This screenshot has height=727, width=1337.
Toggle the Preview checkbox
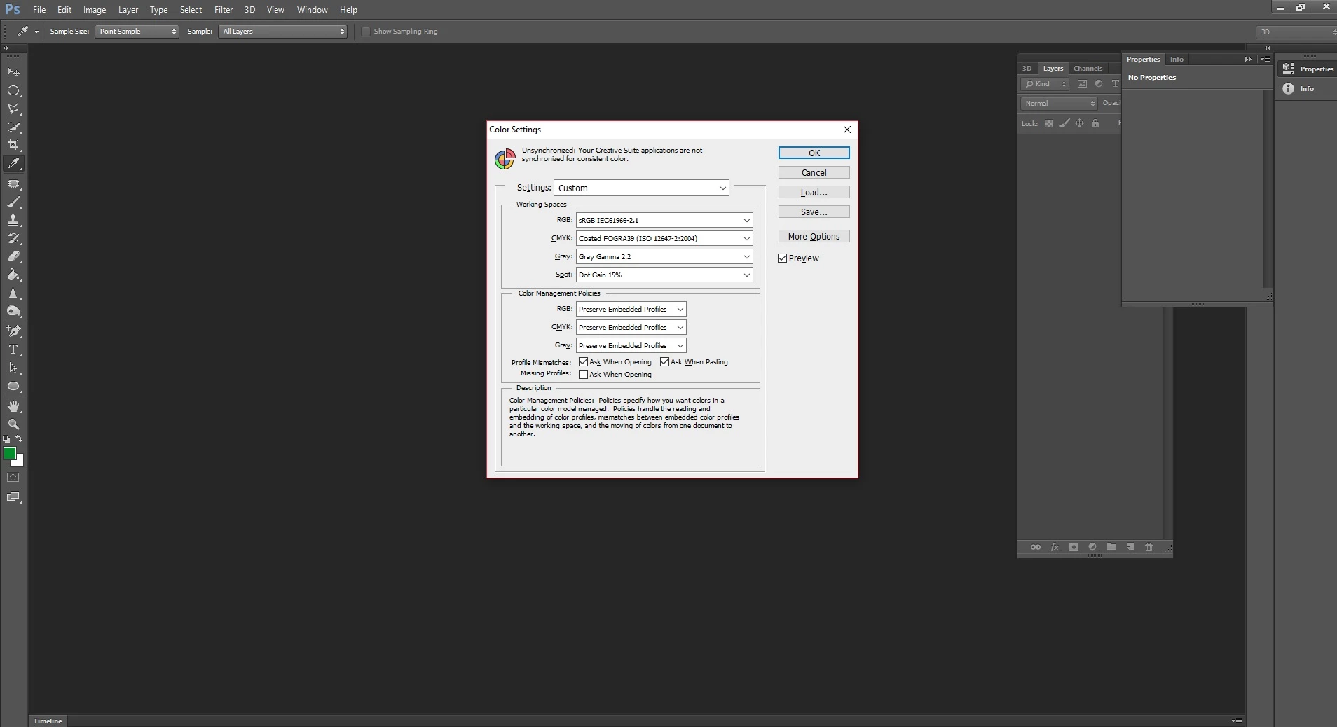(783, 258)
